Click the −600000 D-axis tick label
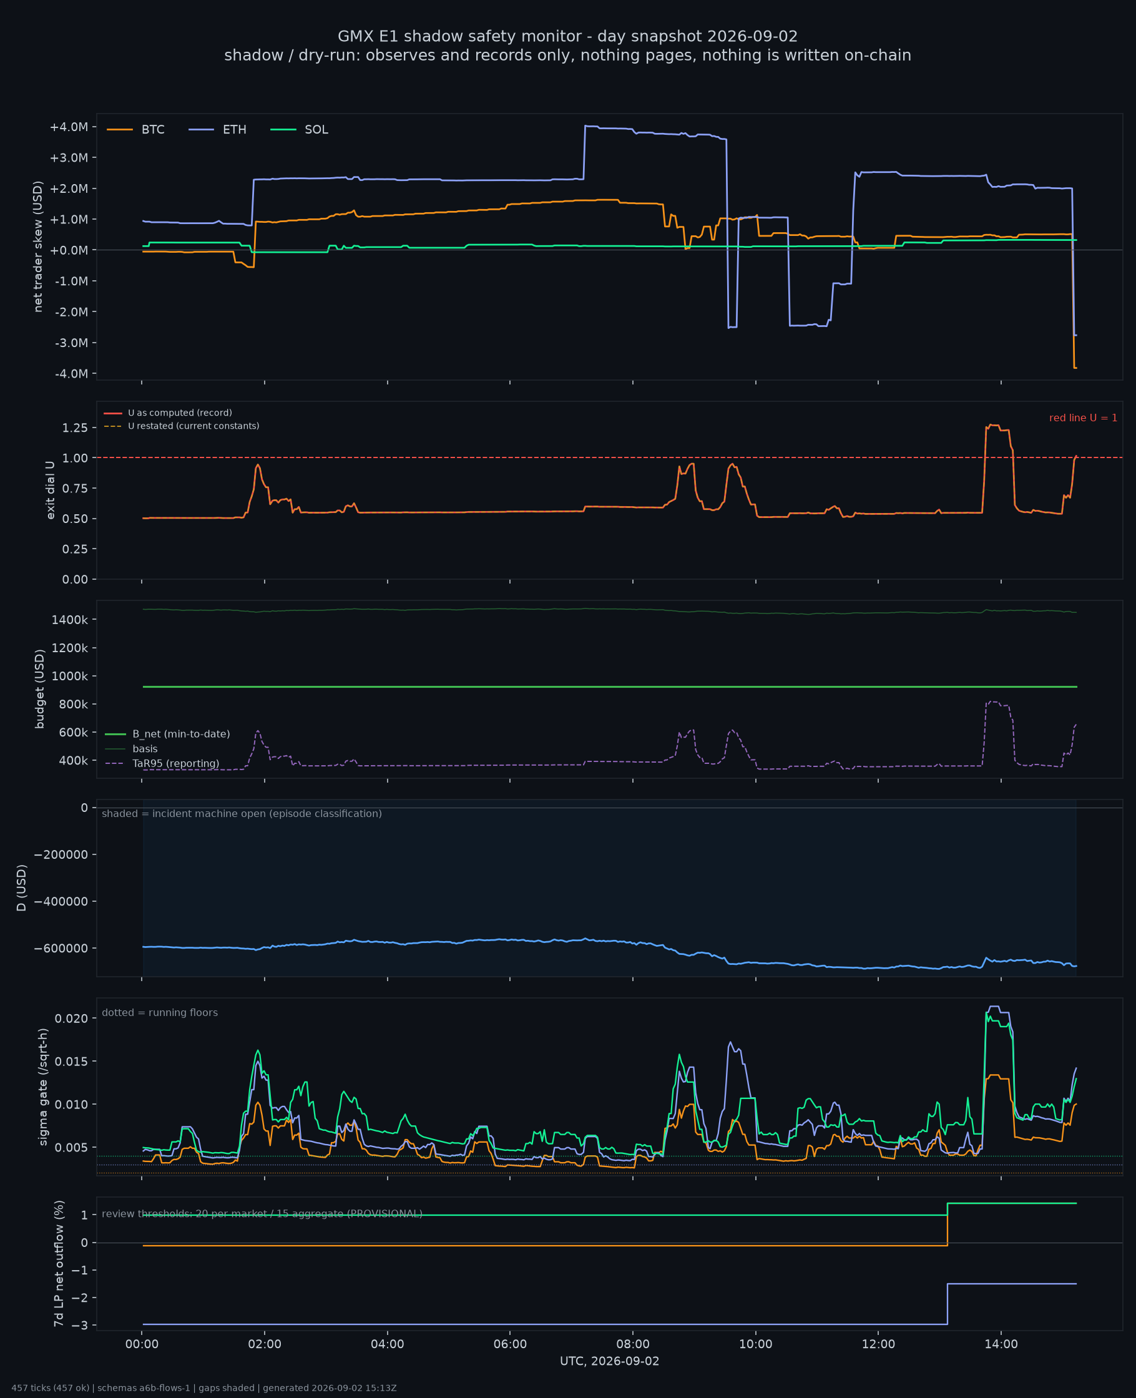The image size is (1136, 1398). [61, 949]
